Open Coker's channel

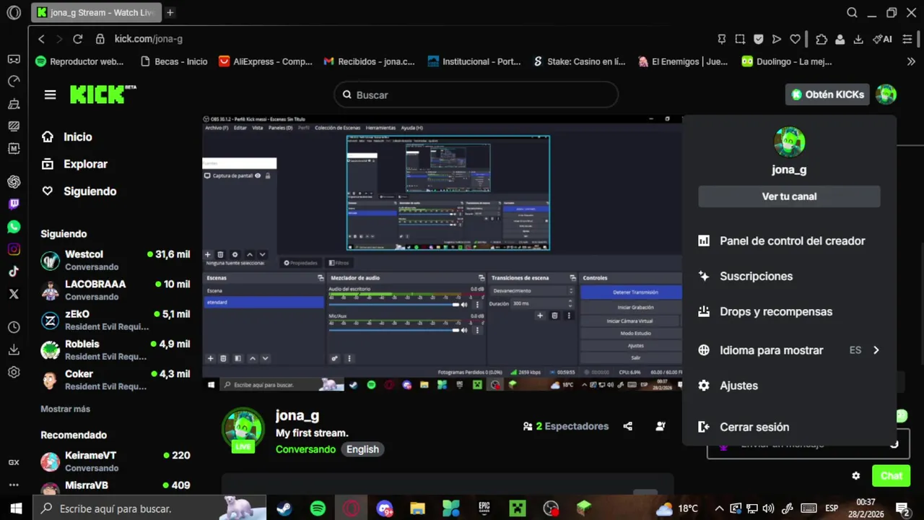pos(115,379)
